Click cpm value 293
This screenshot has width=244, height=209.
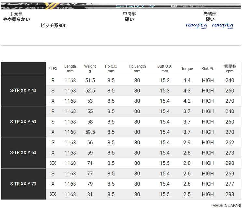click(x=230, y=194)
